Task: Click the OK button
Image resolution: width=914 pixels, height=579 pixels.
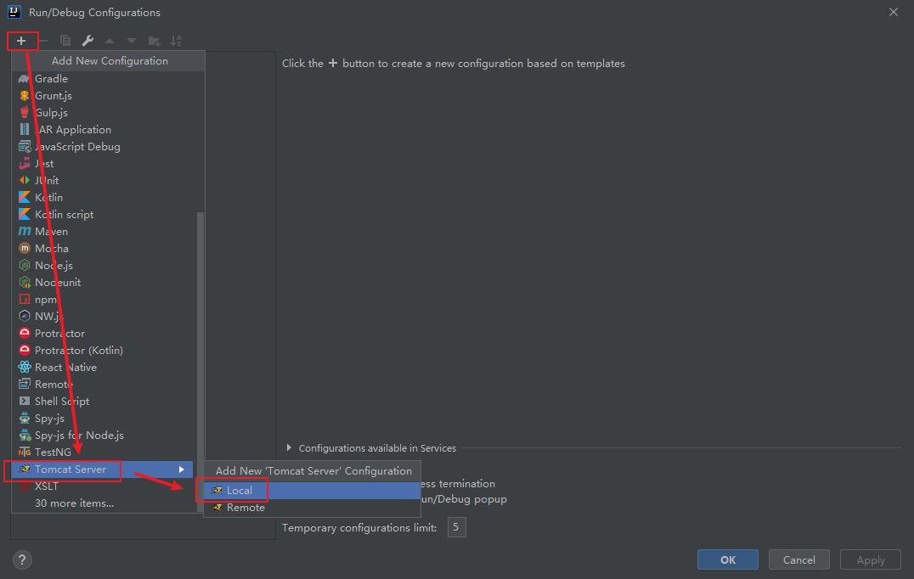Action: 727,559
